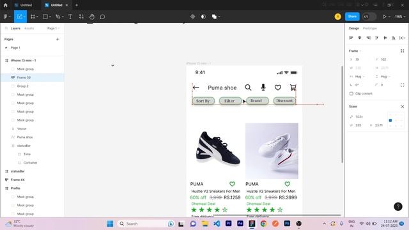This screenshot has height=230, width=409.
Task: Close the Scale panel
Action: [402, 107]
